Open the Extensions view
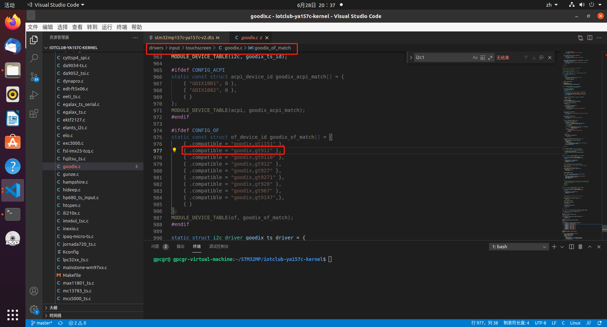 34,113
